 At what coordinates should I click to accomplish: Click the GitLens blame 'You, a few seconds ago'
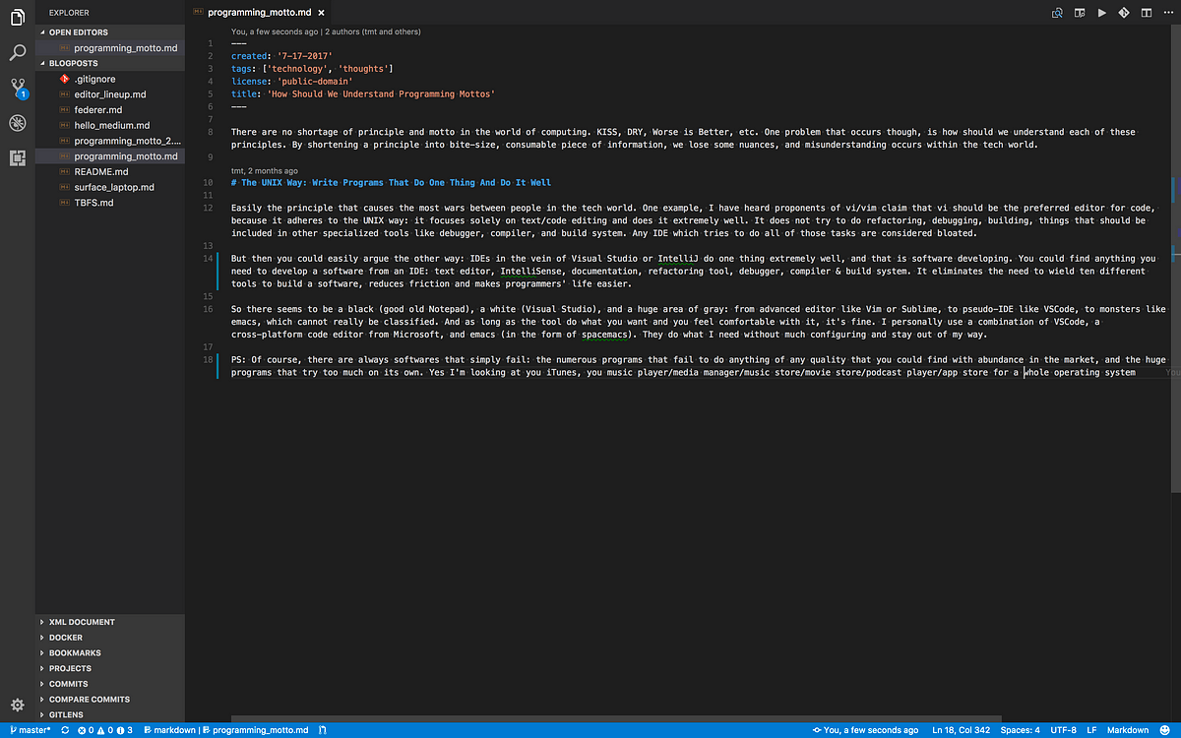[x=865, y=730]
